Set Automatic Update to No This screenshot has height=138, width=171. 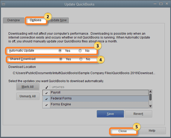(x=80, y=51)
